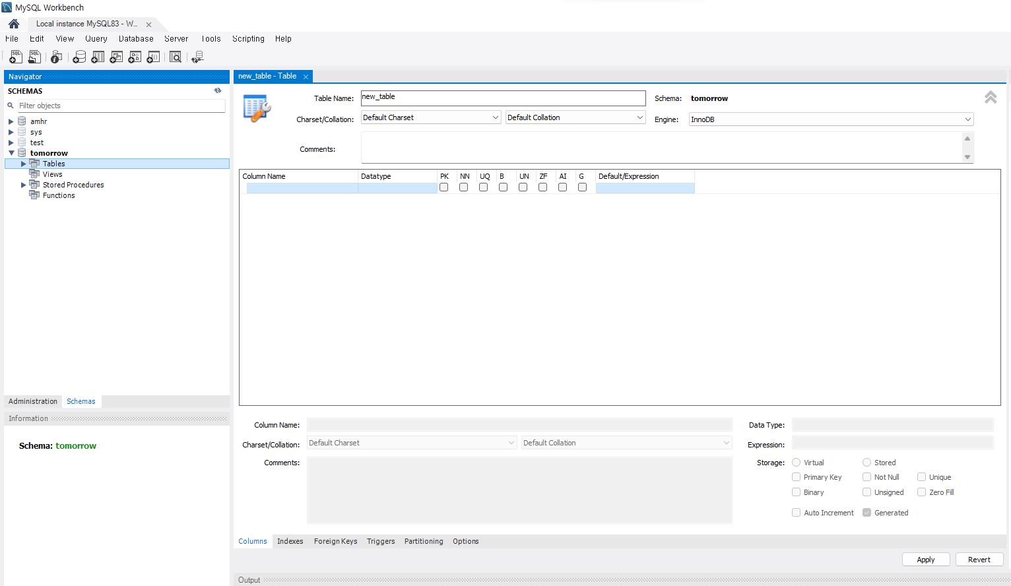Viewport: 1011px width, 586px height.
Task: Switch to the Partitioning tab
Action: (x=424, y=541)
